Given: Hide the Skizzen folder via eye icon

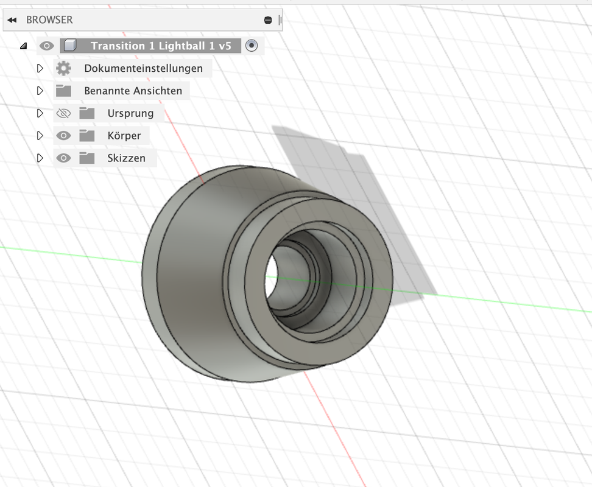Looking at the screenshot, I should [x=63, y=158].
